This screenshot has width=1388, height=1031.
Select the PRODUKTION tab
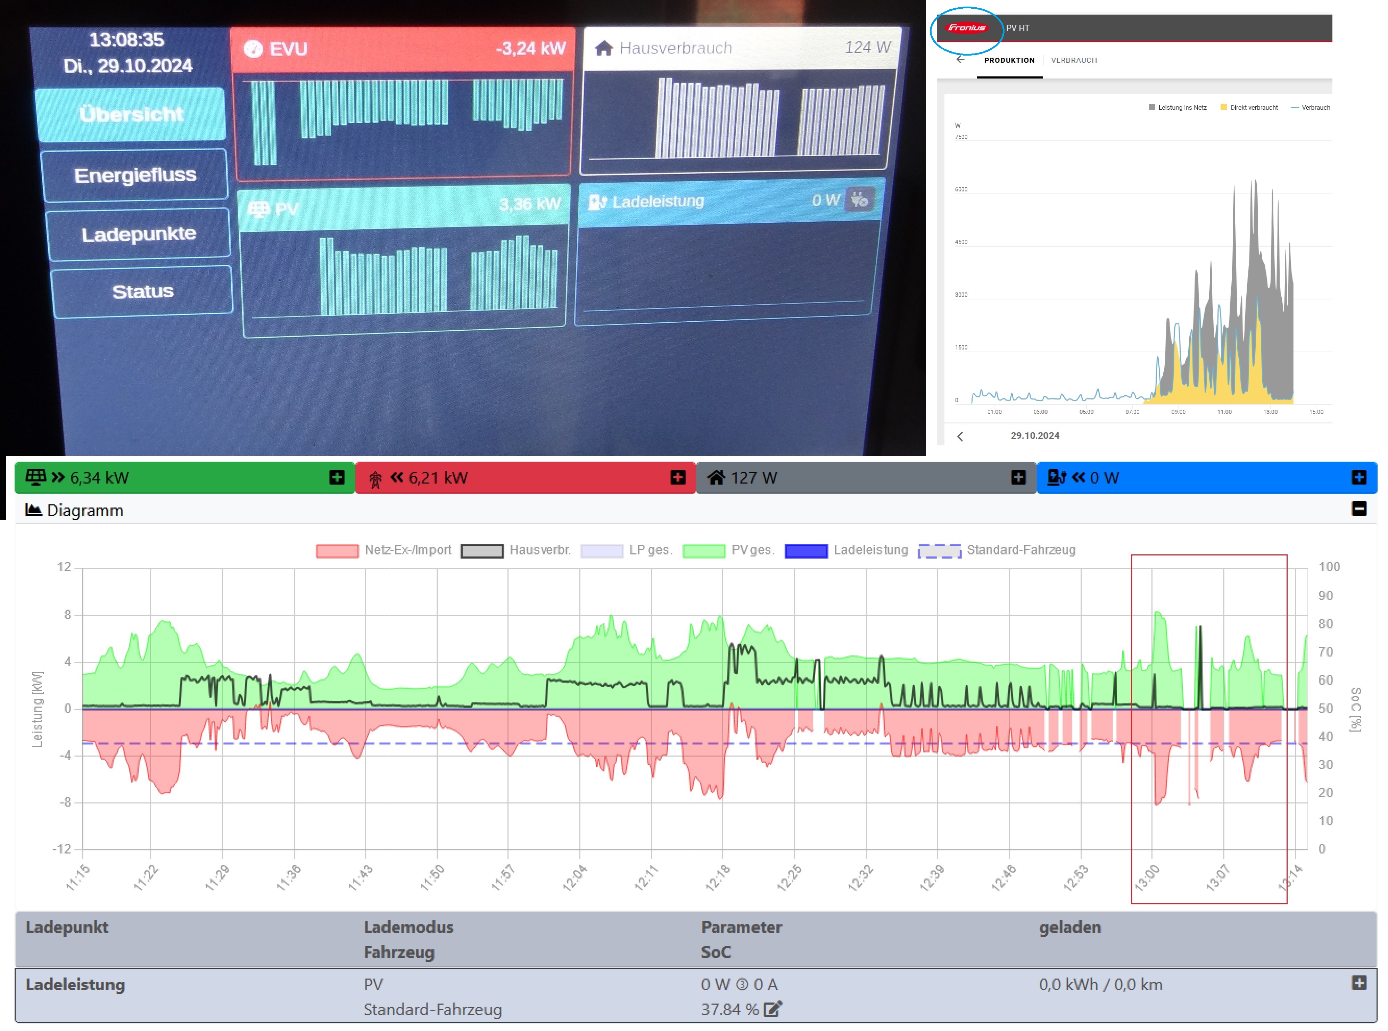(1009, 60)
